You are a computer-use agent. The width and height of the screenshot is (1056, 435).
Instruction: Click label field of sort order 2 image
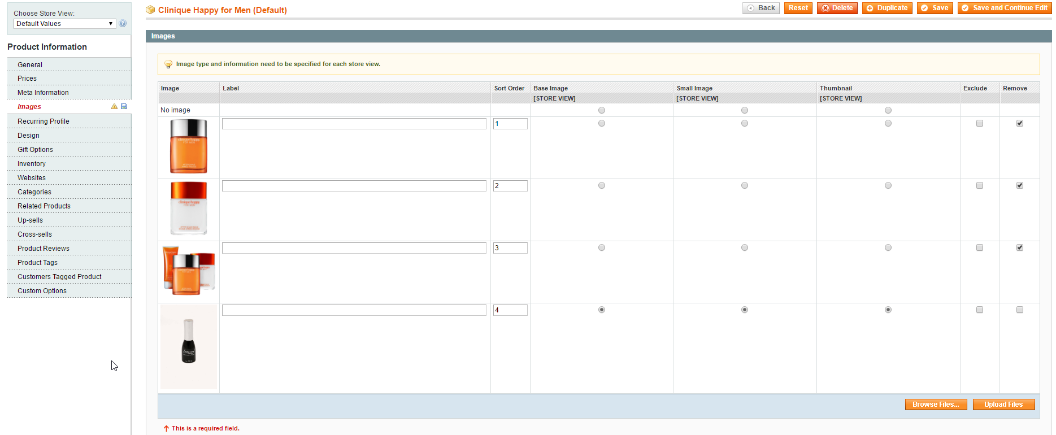point(354,186)
